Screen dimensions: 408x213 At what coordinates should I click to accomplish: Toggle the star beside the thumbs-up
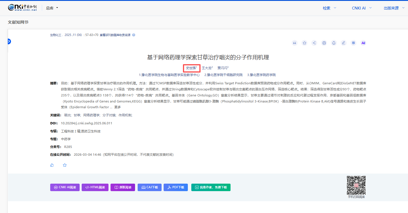(65, 165)
